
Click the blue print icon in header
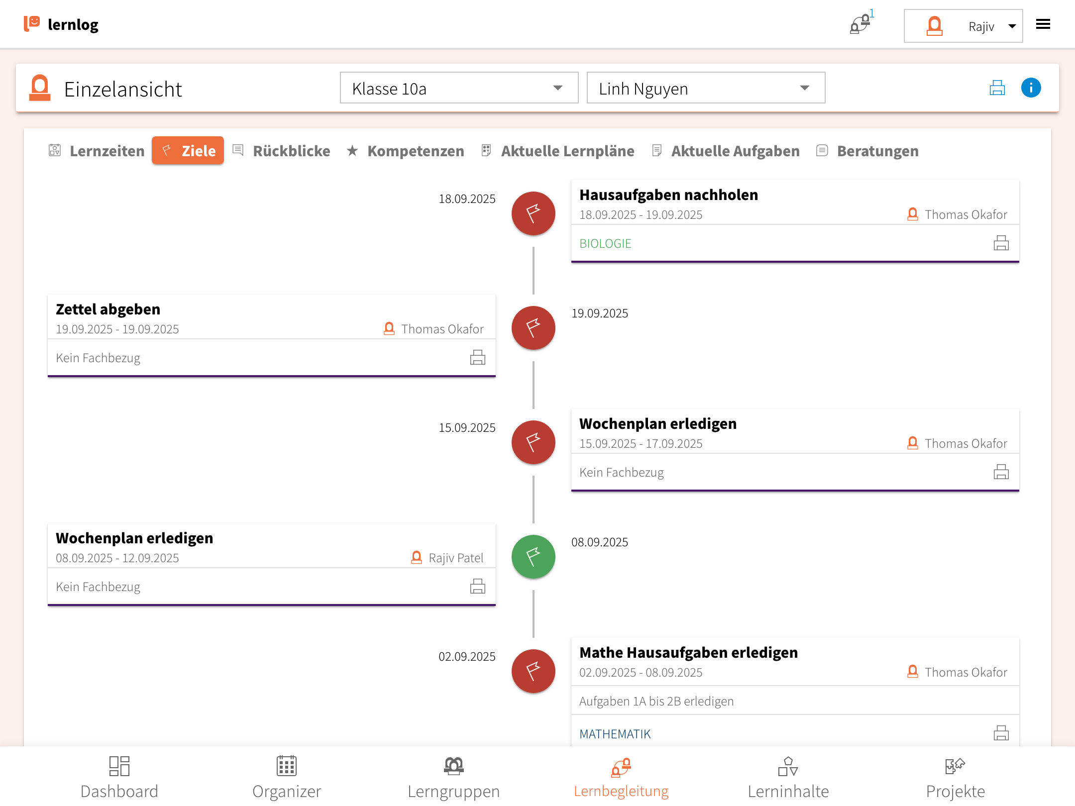[x=997, y=88]
